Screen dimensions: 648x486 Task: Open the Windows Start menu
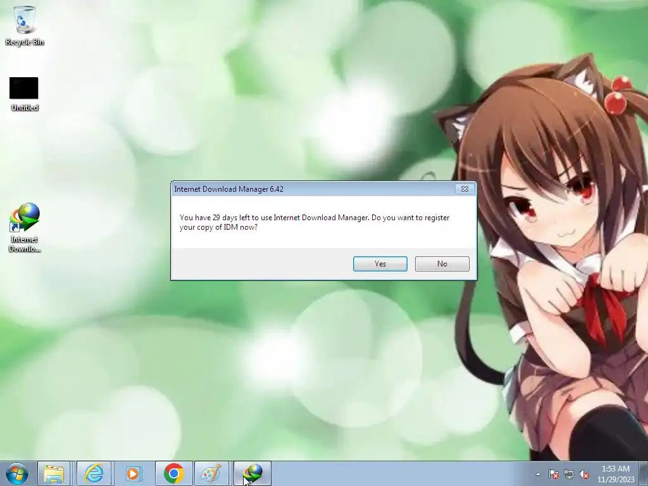pos(17,473)
